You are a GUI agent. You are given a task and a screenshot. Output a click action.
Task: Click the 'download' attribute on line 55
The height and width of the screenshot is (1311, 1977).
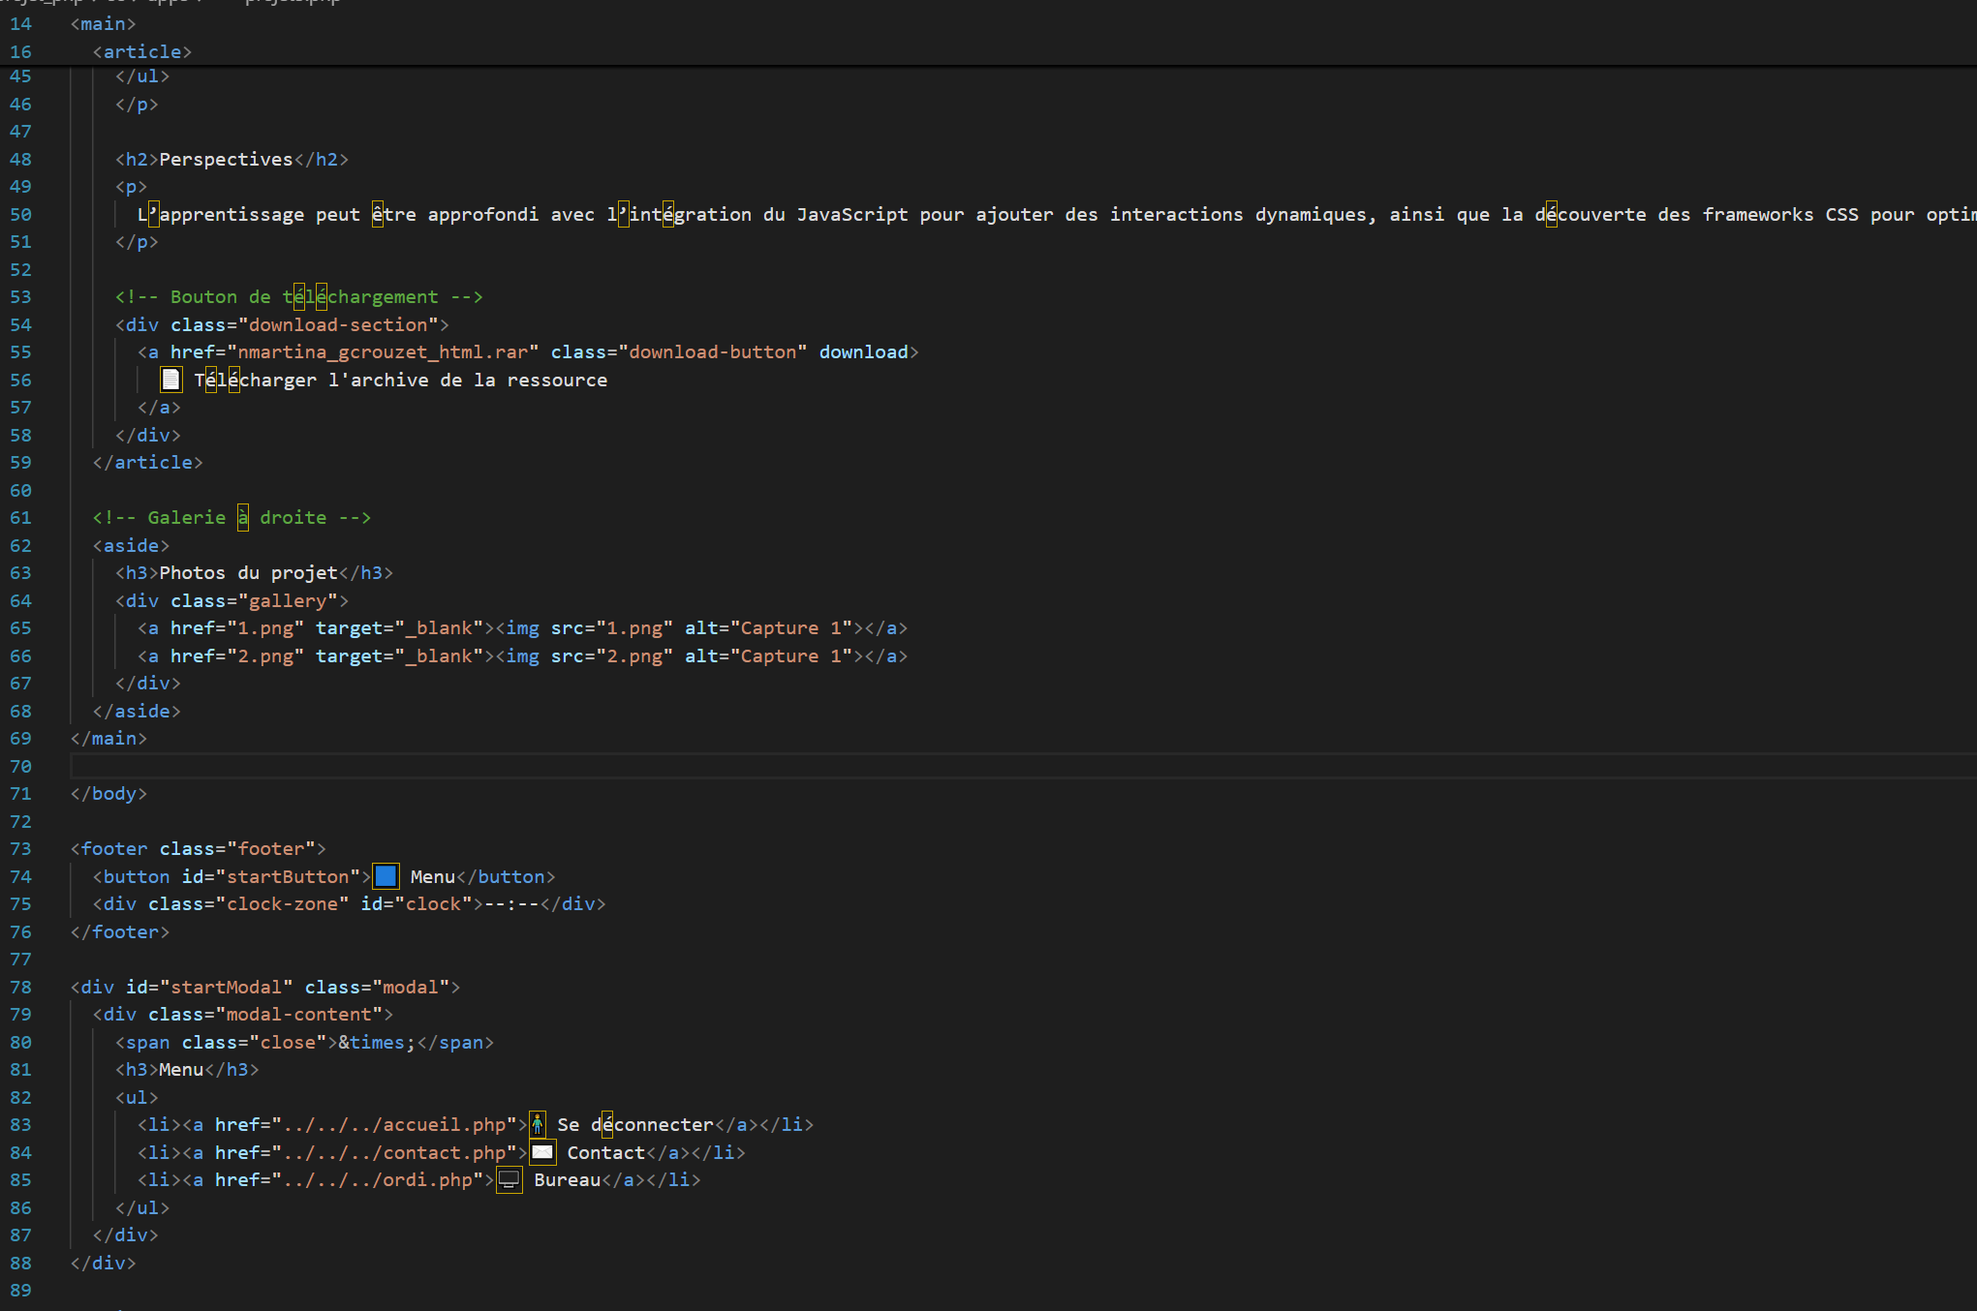(864, 351)
